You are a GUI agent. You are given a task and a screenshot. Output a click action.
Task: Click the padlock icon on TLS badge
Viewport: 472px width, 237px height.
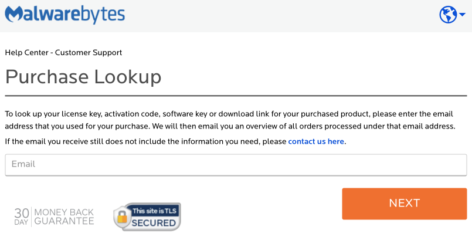122,216
